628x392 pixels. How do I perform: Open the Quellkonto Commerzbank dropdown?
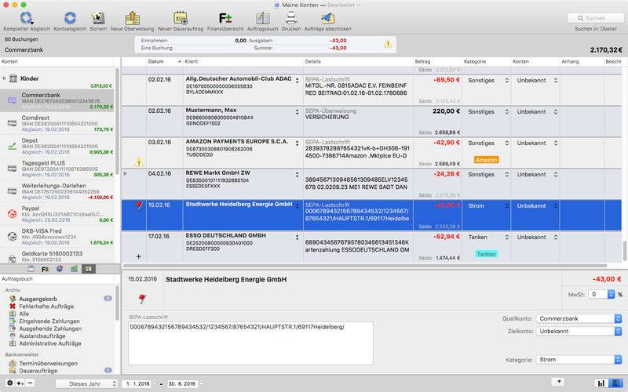tap(579, 318)
